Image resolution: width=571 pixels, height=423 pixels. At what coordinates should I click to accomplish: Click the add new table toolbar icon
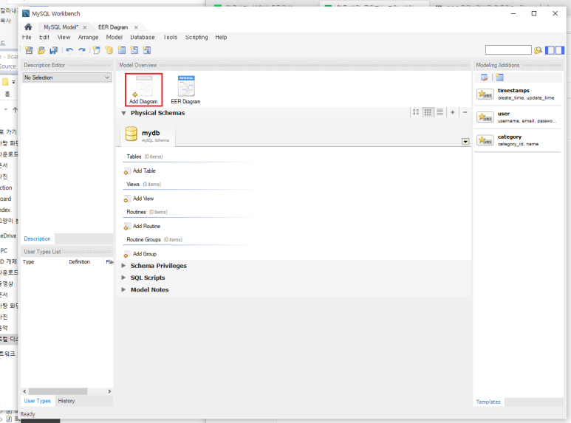tap(122, 50)
